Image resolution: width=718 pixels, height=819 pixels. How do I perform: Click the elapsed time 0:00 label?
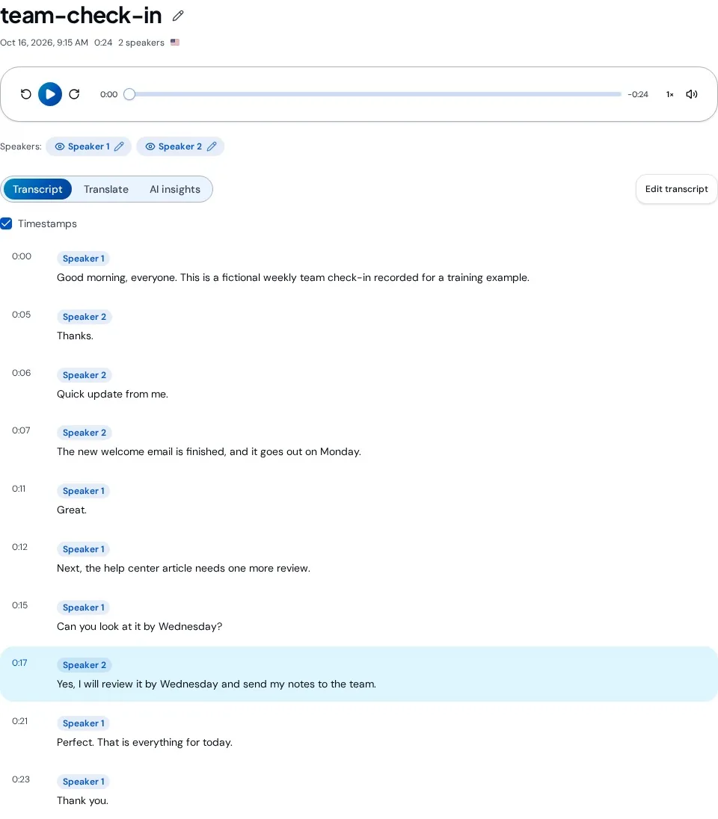point(108,95)
